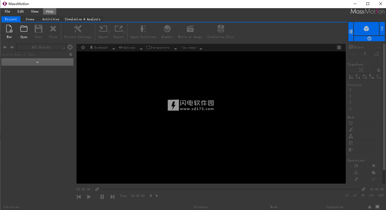Click target icon beside All Objects
Image resolution: width=386 pixels, height=210 pixels.
click(70, 47)
